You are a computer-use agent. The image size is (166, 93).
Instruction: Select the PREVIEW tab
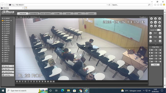[x=23, y=14]
